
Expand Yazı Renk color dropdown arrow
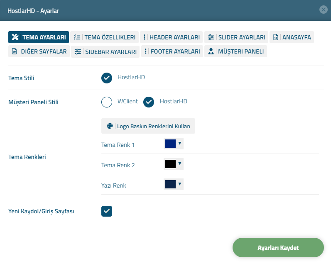(180, 184)
